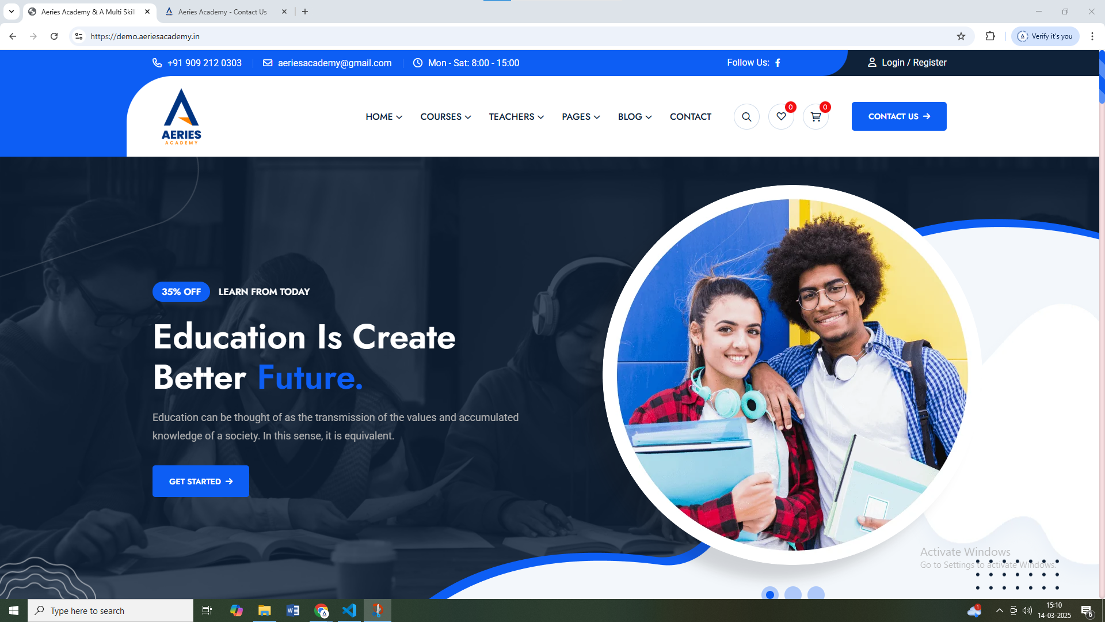Screen dimensions: 1105x622
Task: Switch to Aeries Academy - Contact Us tab
Action: click(222, 12)
